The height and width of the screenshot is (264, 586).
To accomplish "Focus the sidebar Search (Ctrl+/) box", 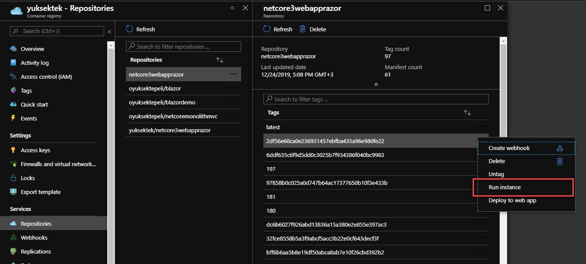I will tap(57, 31).
